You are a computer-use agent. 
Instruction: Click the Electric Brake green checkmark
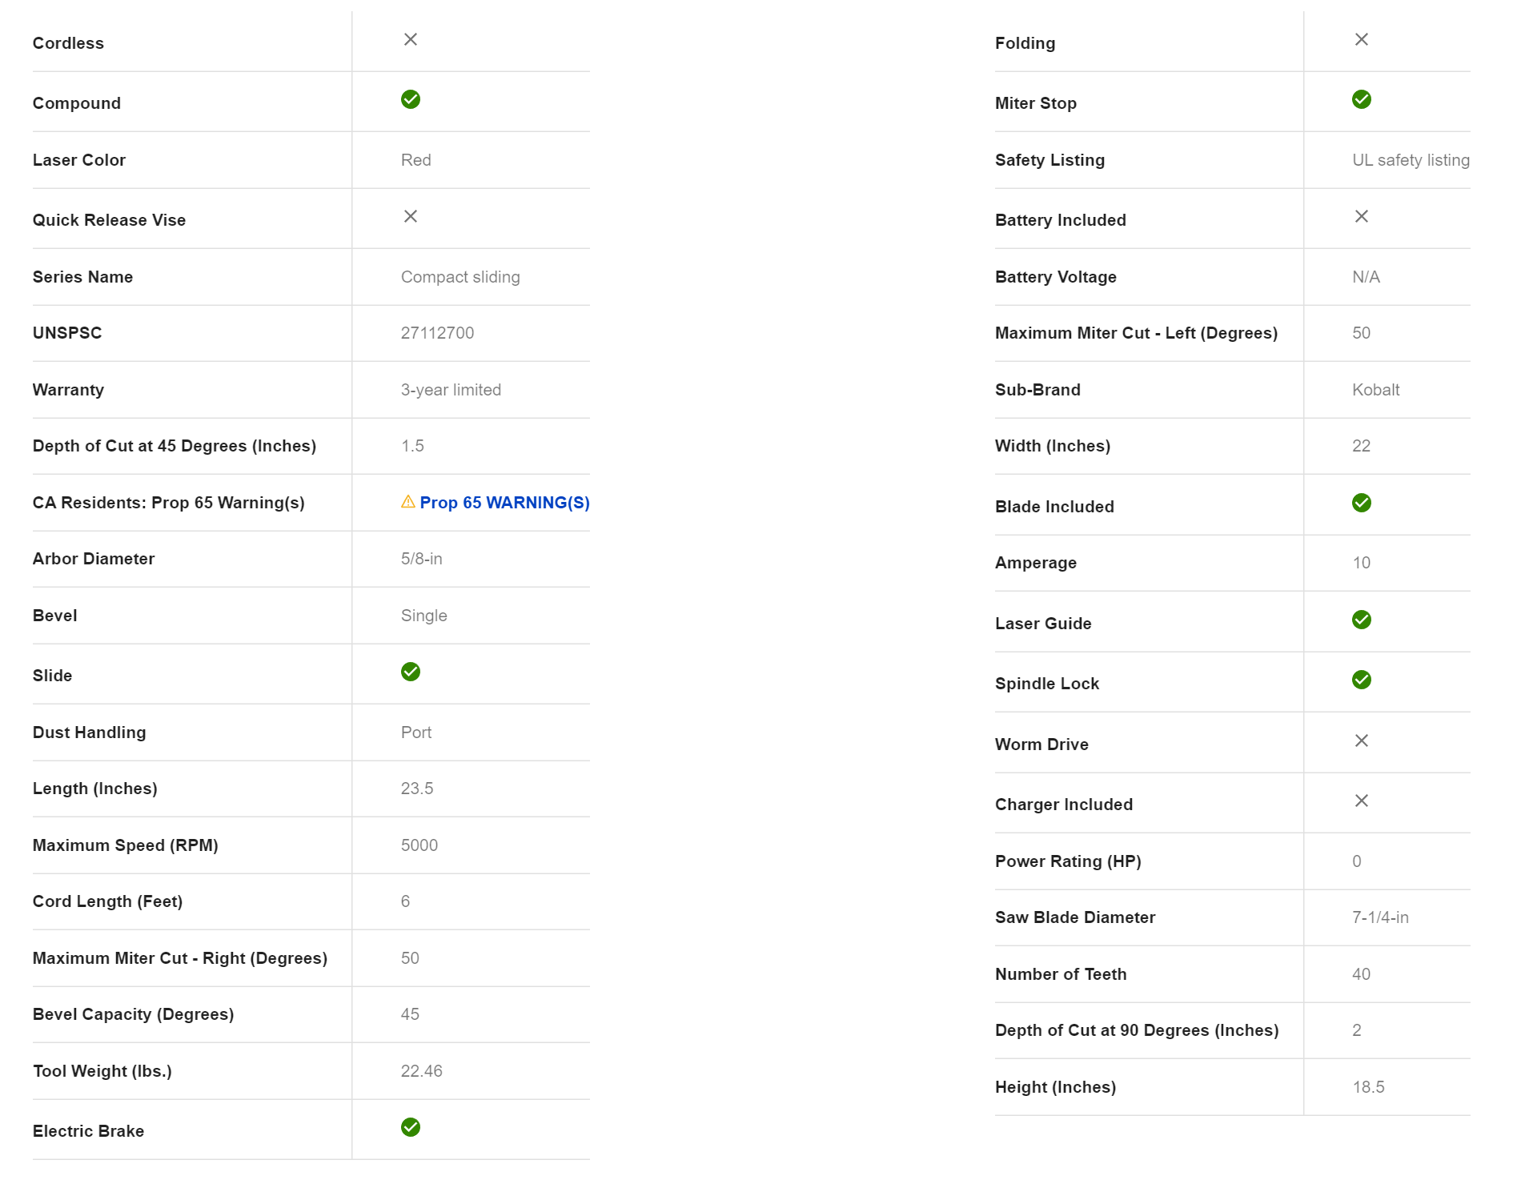coord(411,1127)
